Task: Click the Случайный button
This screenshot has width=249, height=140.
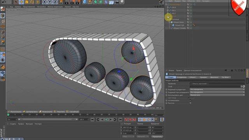Action: 73,112
